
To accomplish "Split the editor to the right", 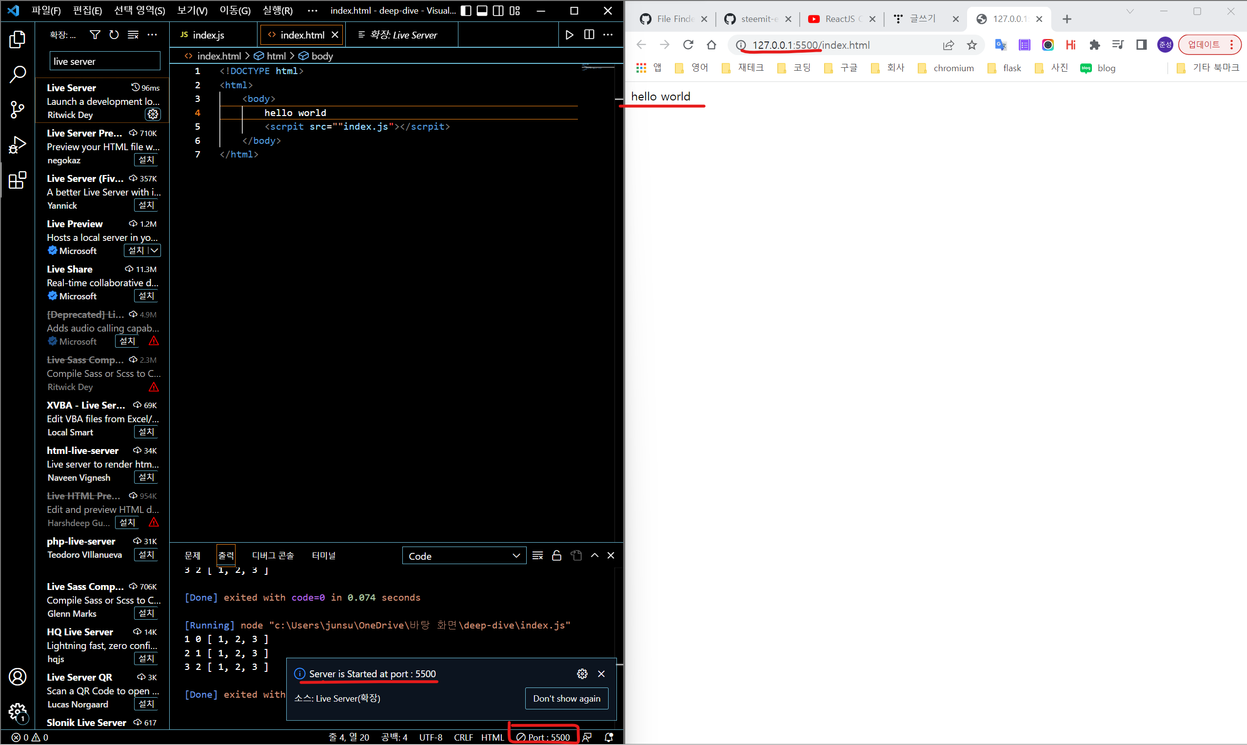I will click(589, 35).
